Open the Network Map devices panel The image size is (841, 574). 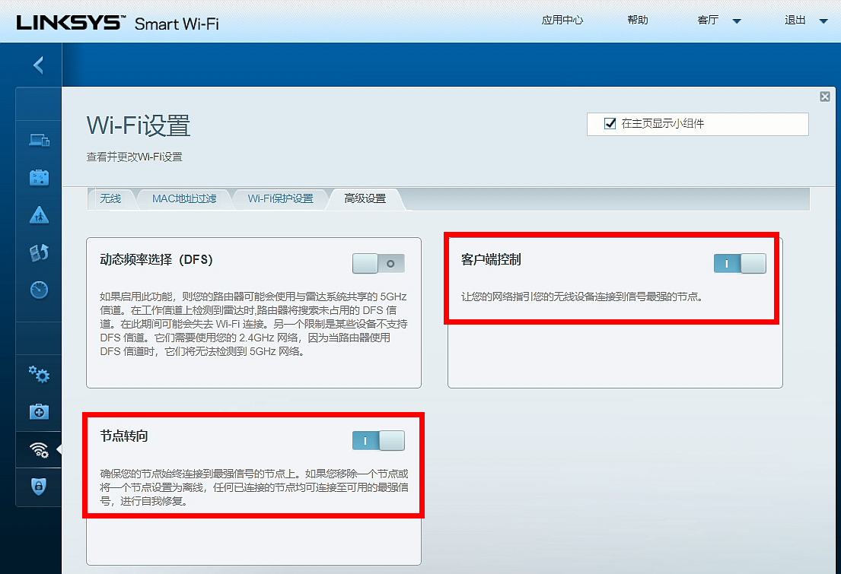39,140
